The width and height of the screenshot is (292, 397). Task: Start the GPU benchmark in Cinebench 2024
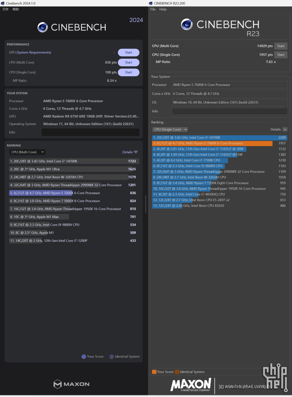click(x=129, y=52)
